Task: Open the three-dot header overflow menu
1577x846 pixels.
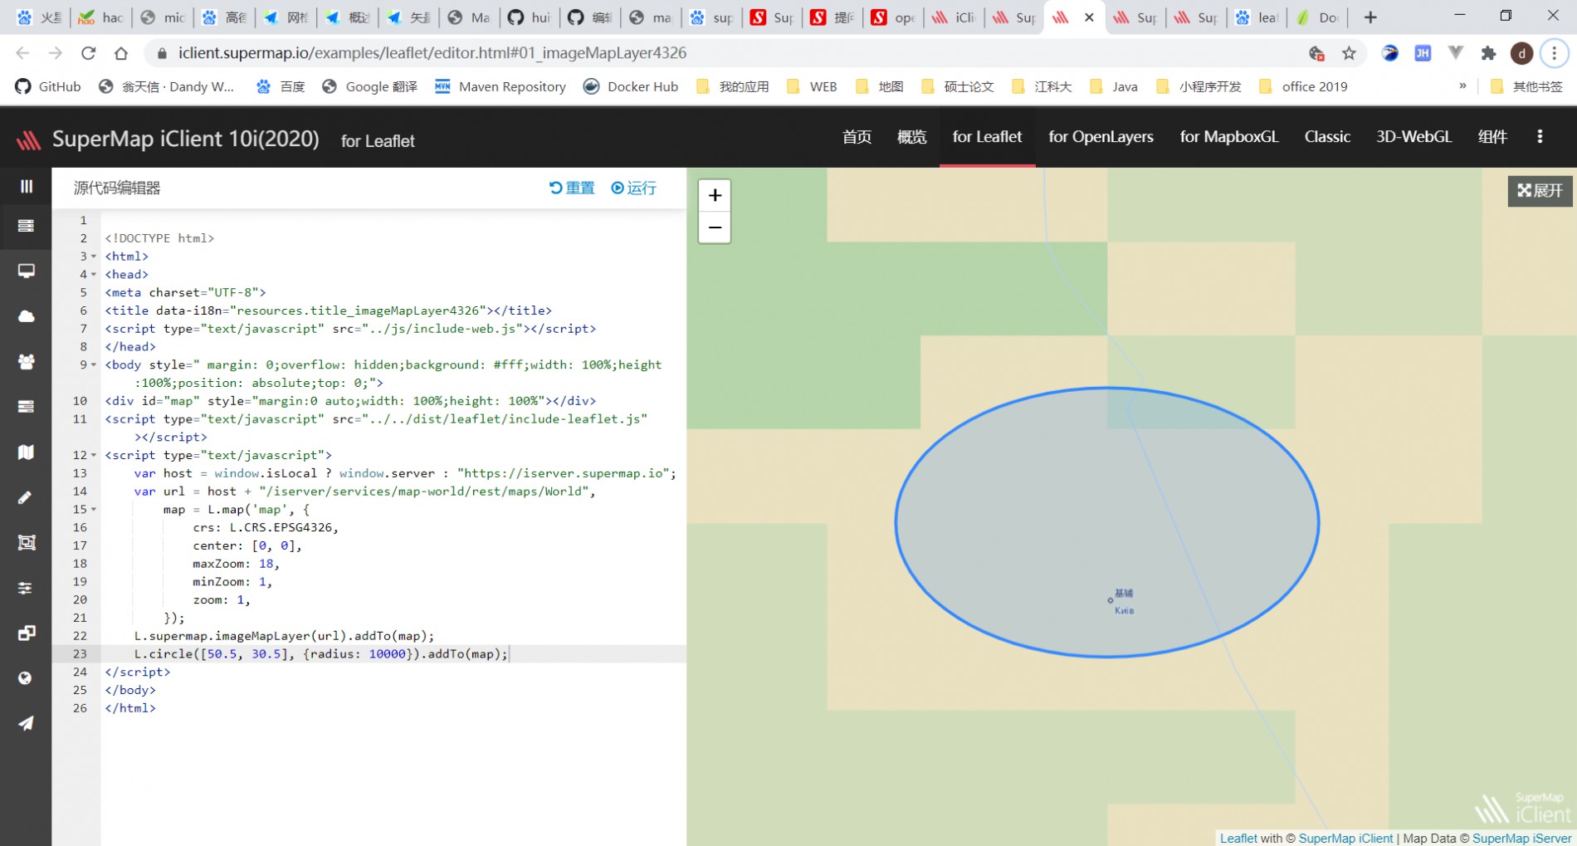Action: tap(1540, 137)
